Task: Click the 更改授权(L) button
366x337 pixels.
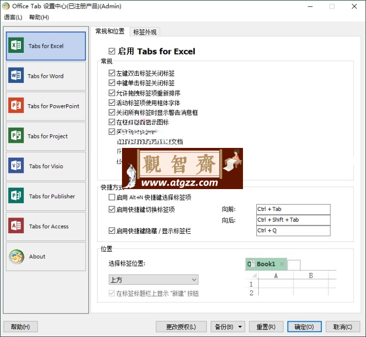Action: point(181,327)
